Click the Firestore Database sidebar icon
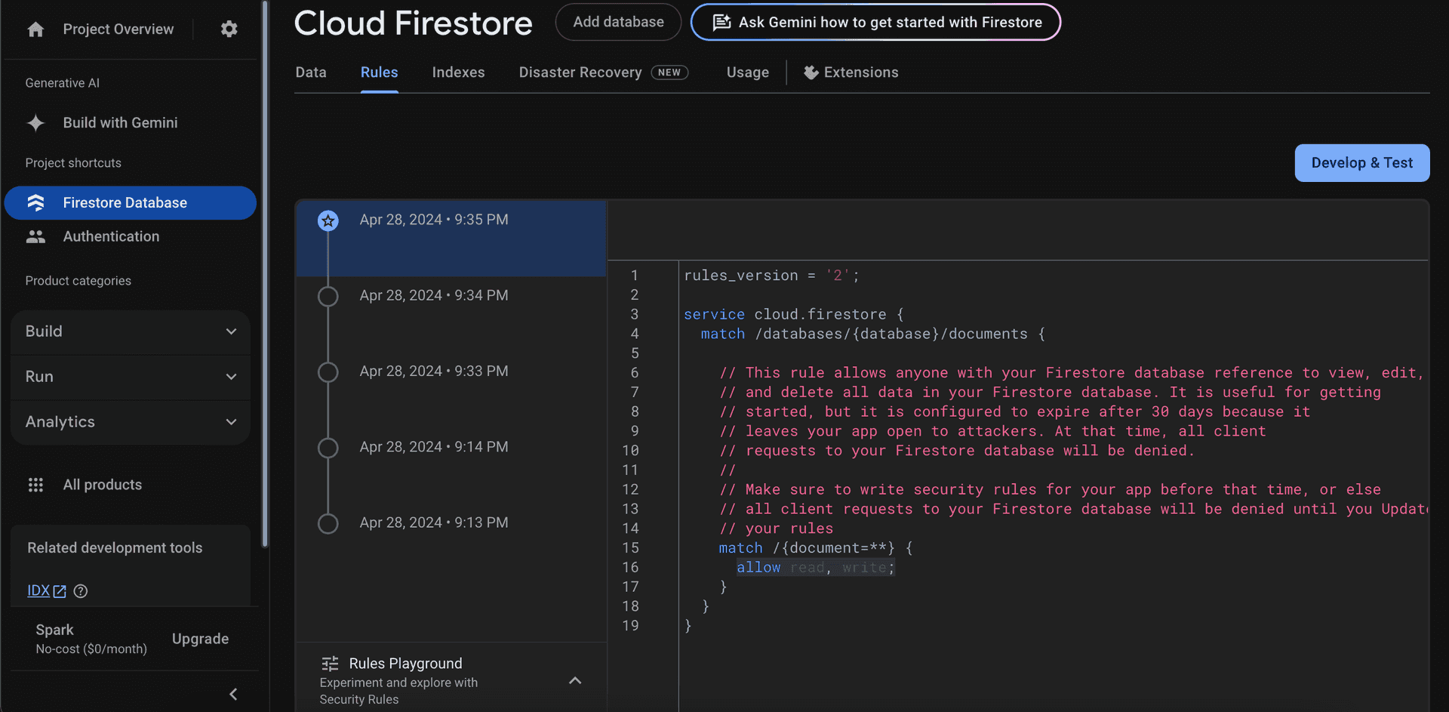This screenshot has height=712, width=1449. tap(35, 202)
